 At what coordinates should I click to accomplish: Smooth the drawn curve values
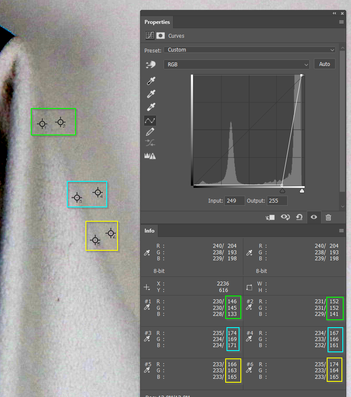151,143
